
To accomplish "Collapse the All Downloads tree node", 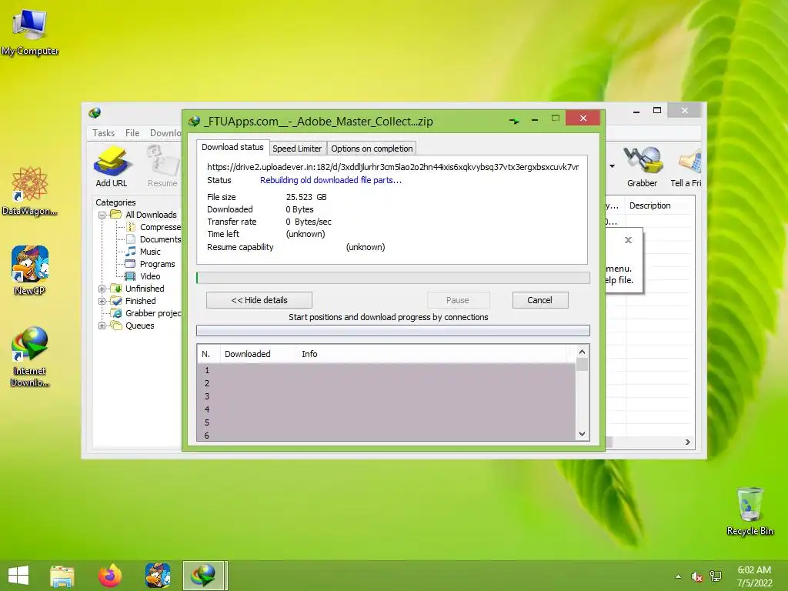I will [102, 215].
